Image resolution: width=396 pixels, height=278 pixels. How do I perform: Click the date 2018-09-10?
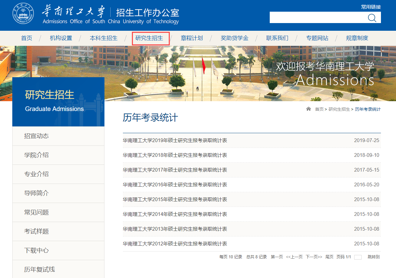367,155
